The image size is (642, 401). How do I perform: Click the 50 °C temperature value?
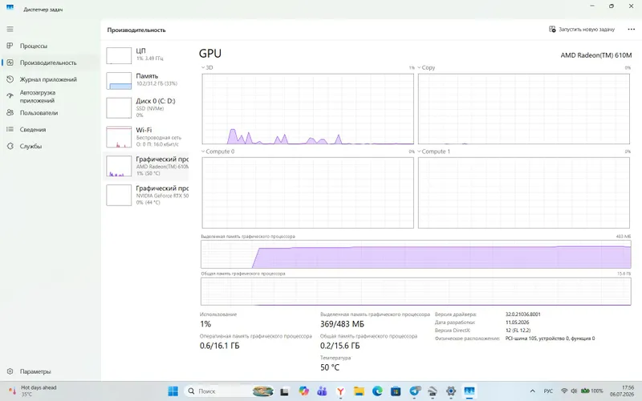coord(330,367)
